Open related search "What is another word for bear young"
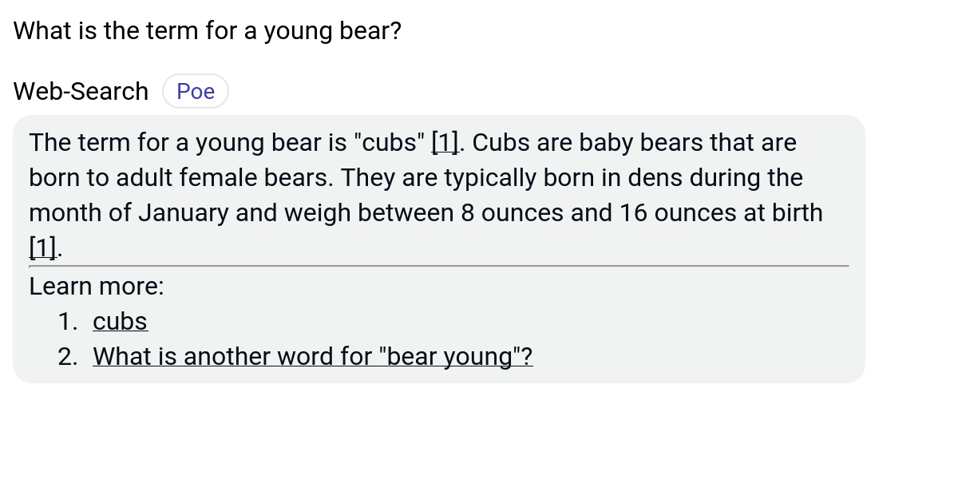Screen dimensions: 958x503 coord(312,356)
